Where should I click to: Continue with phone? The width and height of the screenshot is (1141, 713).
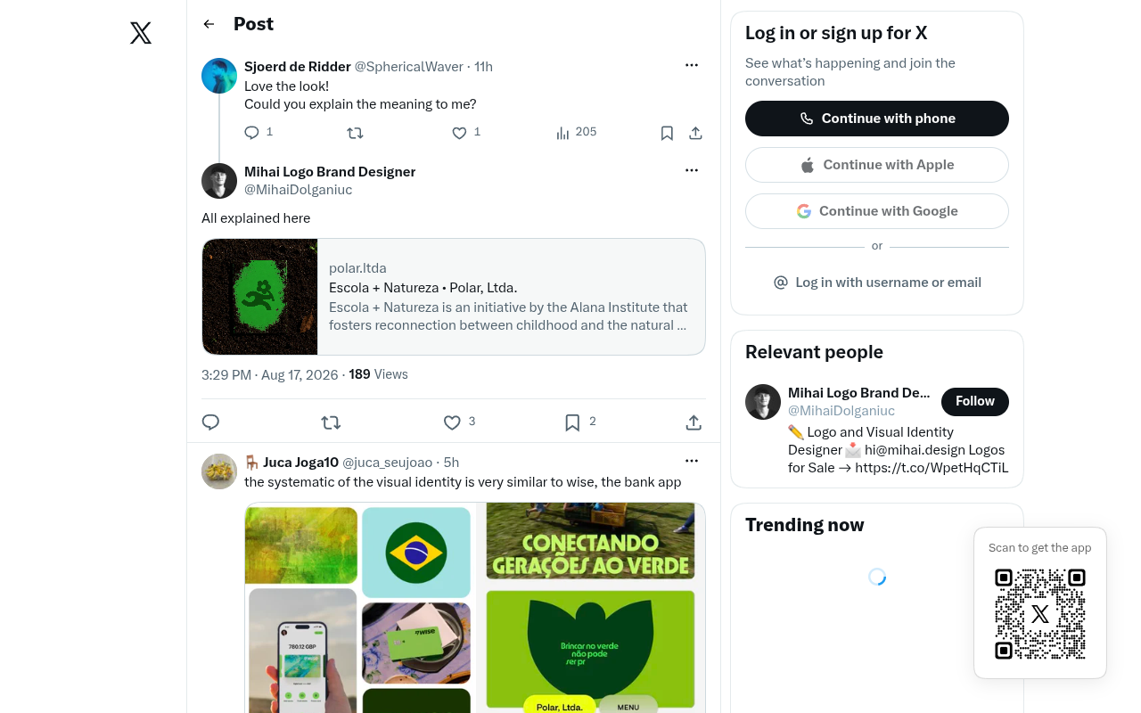[x=877, y=119]
